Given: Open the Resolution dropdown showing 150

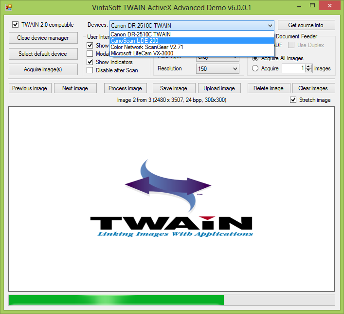Looking at the screenshot, I should tap(217, 69).
